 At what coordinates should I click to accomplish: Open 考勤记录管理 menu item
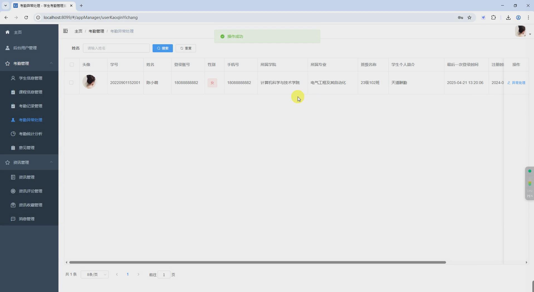[29, 106]
